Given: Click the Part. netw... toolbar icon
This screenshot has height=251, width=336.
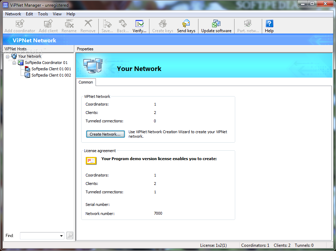Looking at the screenshot, I should pyautogui.click(x=248, y=24).
